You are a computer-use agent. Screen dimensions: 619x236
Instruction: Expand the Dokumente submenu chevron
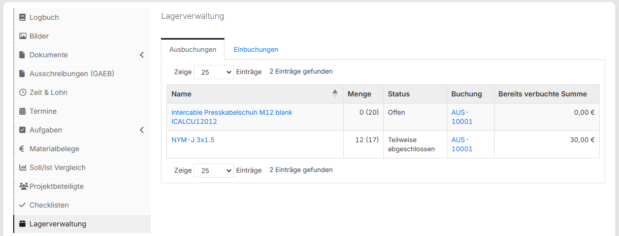[x=142, y=55]
